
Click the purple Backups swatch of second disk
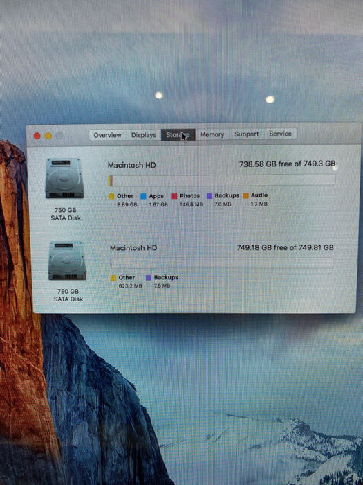pyautogui.click(x=149, y=277)
